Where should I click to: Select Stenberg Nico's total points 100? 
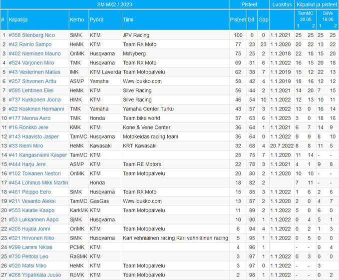point(238,35)
